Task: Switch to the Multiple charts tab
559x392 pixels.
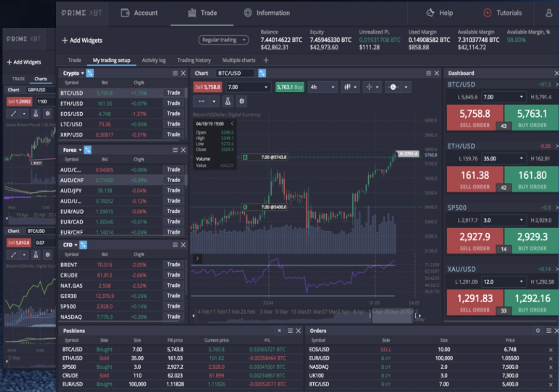Action: (x=239, y=60)
